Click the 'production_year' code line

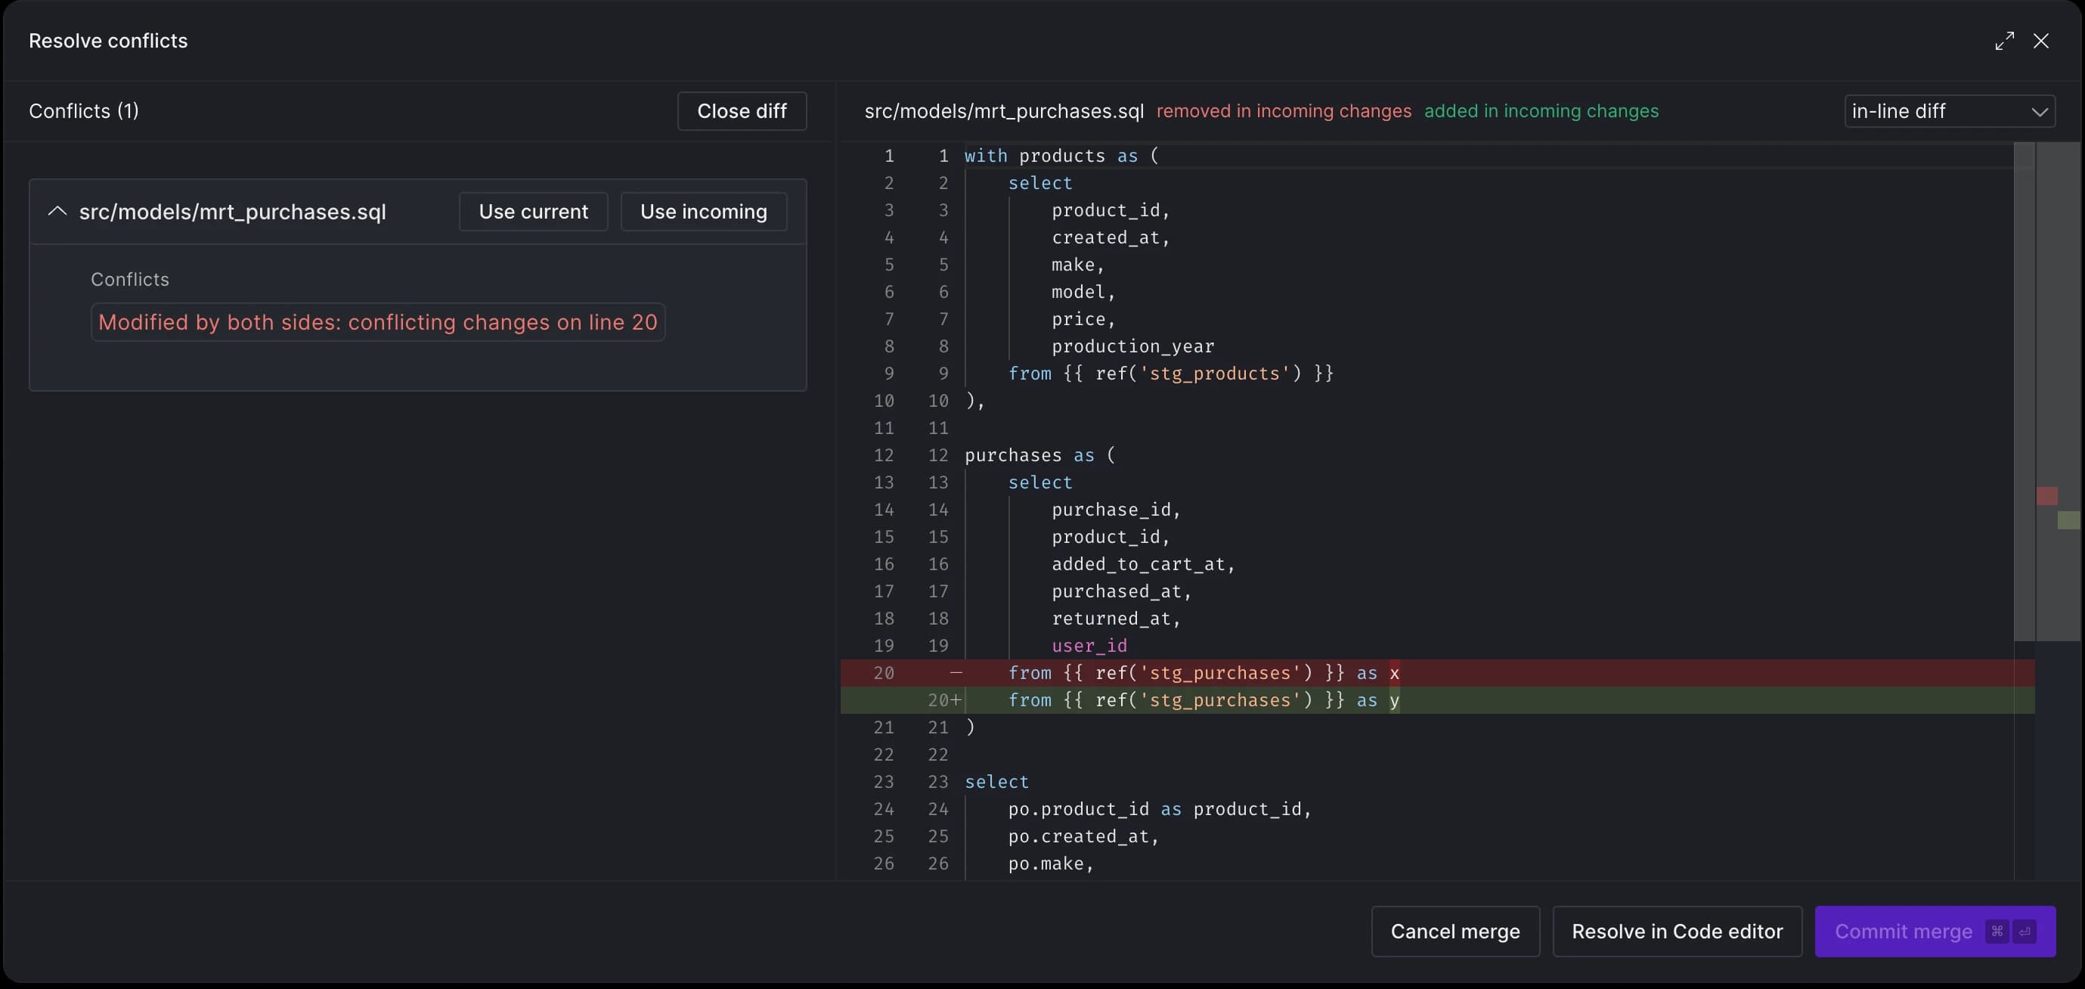point(1132,346)
